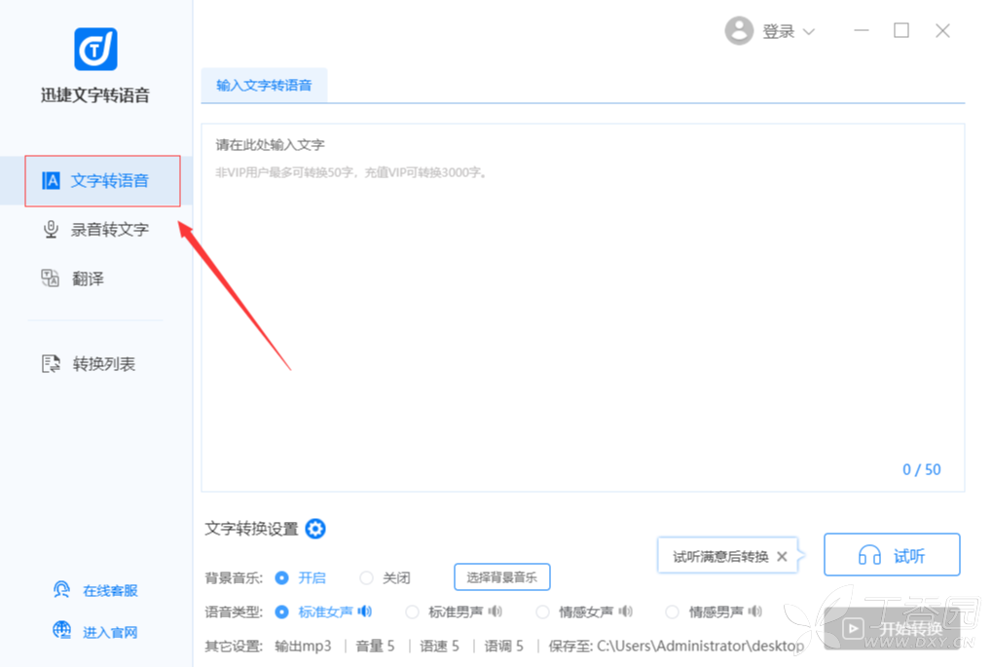Open 录音转文字 in the sidebar
Screen dimensions: 992x667
point(109,230)
